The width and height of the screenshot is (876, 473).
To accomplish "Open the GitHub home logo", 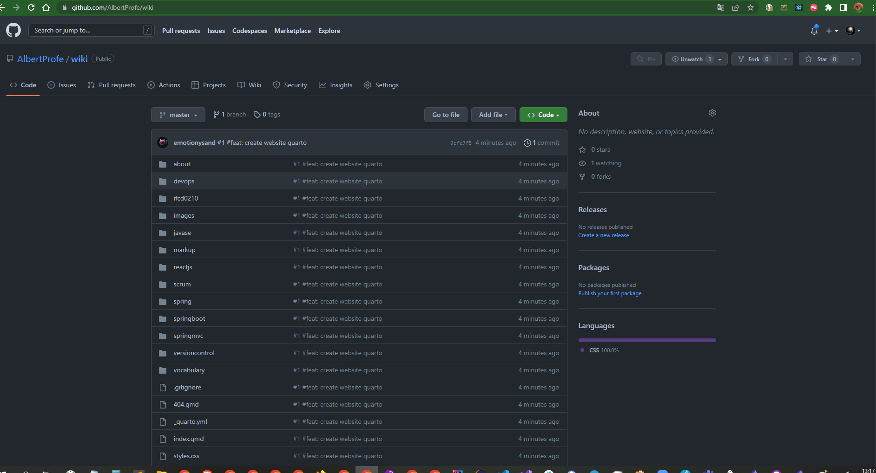I will 13,31.
